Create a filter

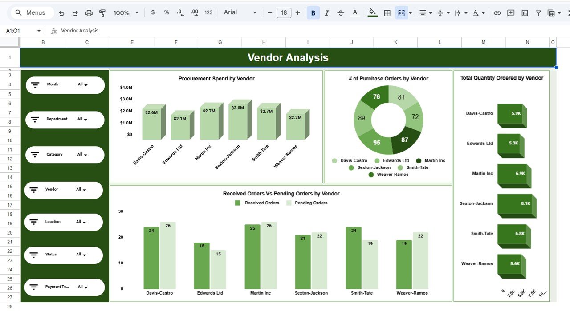[538, 12]
